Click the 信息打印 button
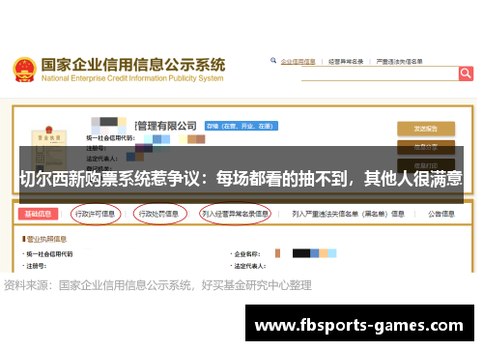The image size is (483, 350). 426,166
